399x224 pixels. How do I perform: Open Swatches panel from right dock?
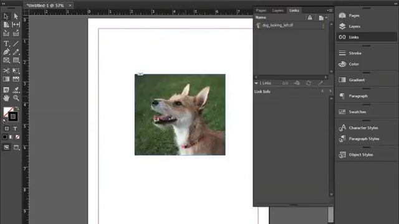[x=367, y=112]
